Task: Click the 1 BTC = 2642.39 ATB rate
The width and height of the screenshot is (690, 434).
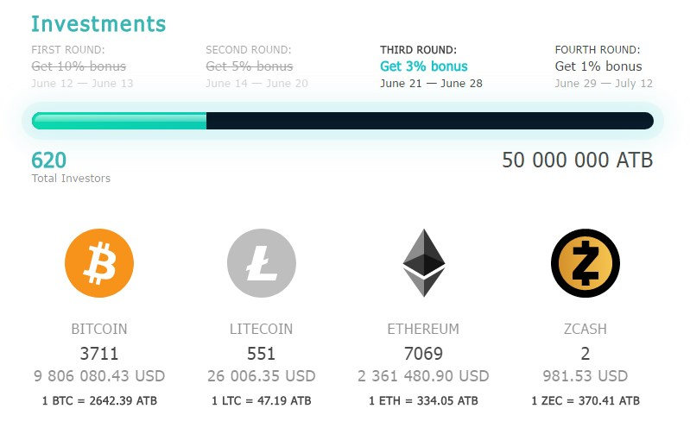Action: pos(99,400)
